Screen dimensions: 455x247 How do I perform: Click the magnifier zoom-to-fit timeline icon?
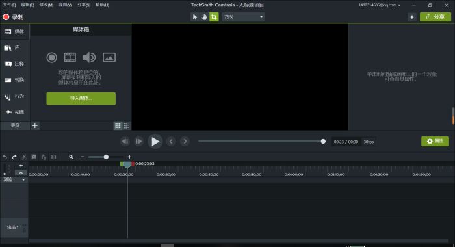(71, 157)
